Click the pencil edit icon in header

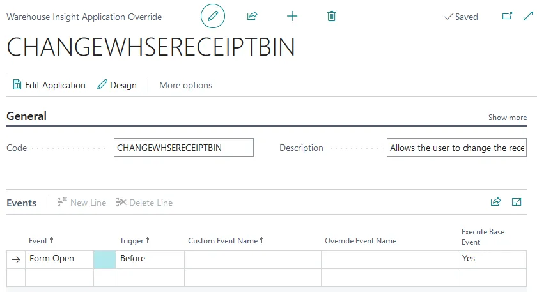[x=213, y=16]
